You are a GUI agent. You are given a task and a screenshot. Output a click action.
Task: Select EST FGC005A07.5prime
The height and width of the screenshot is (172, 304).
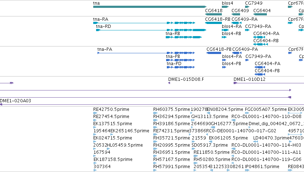point(266,109)
